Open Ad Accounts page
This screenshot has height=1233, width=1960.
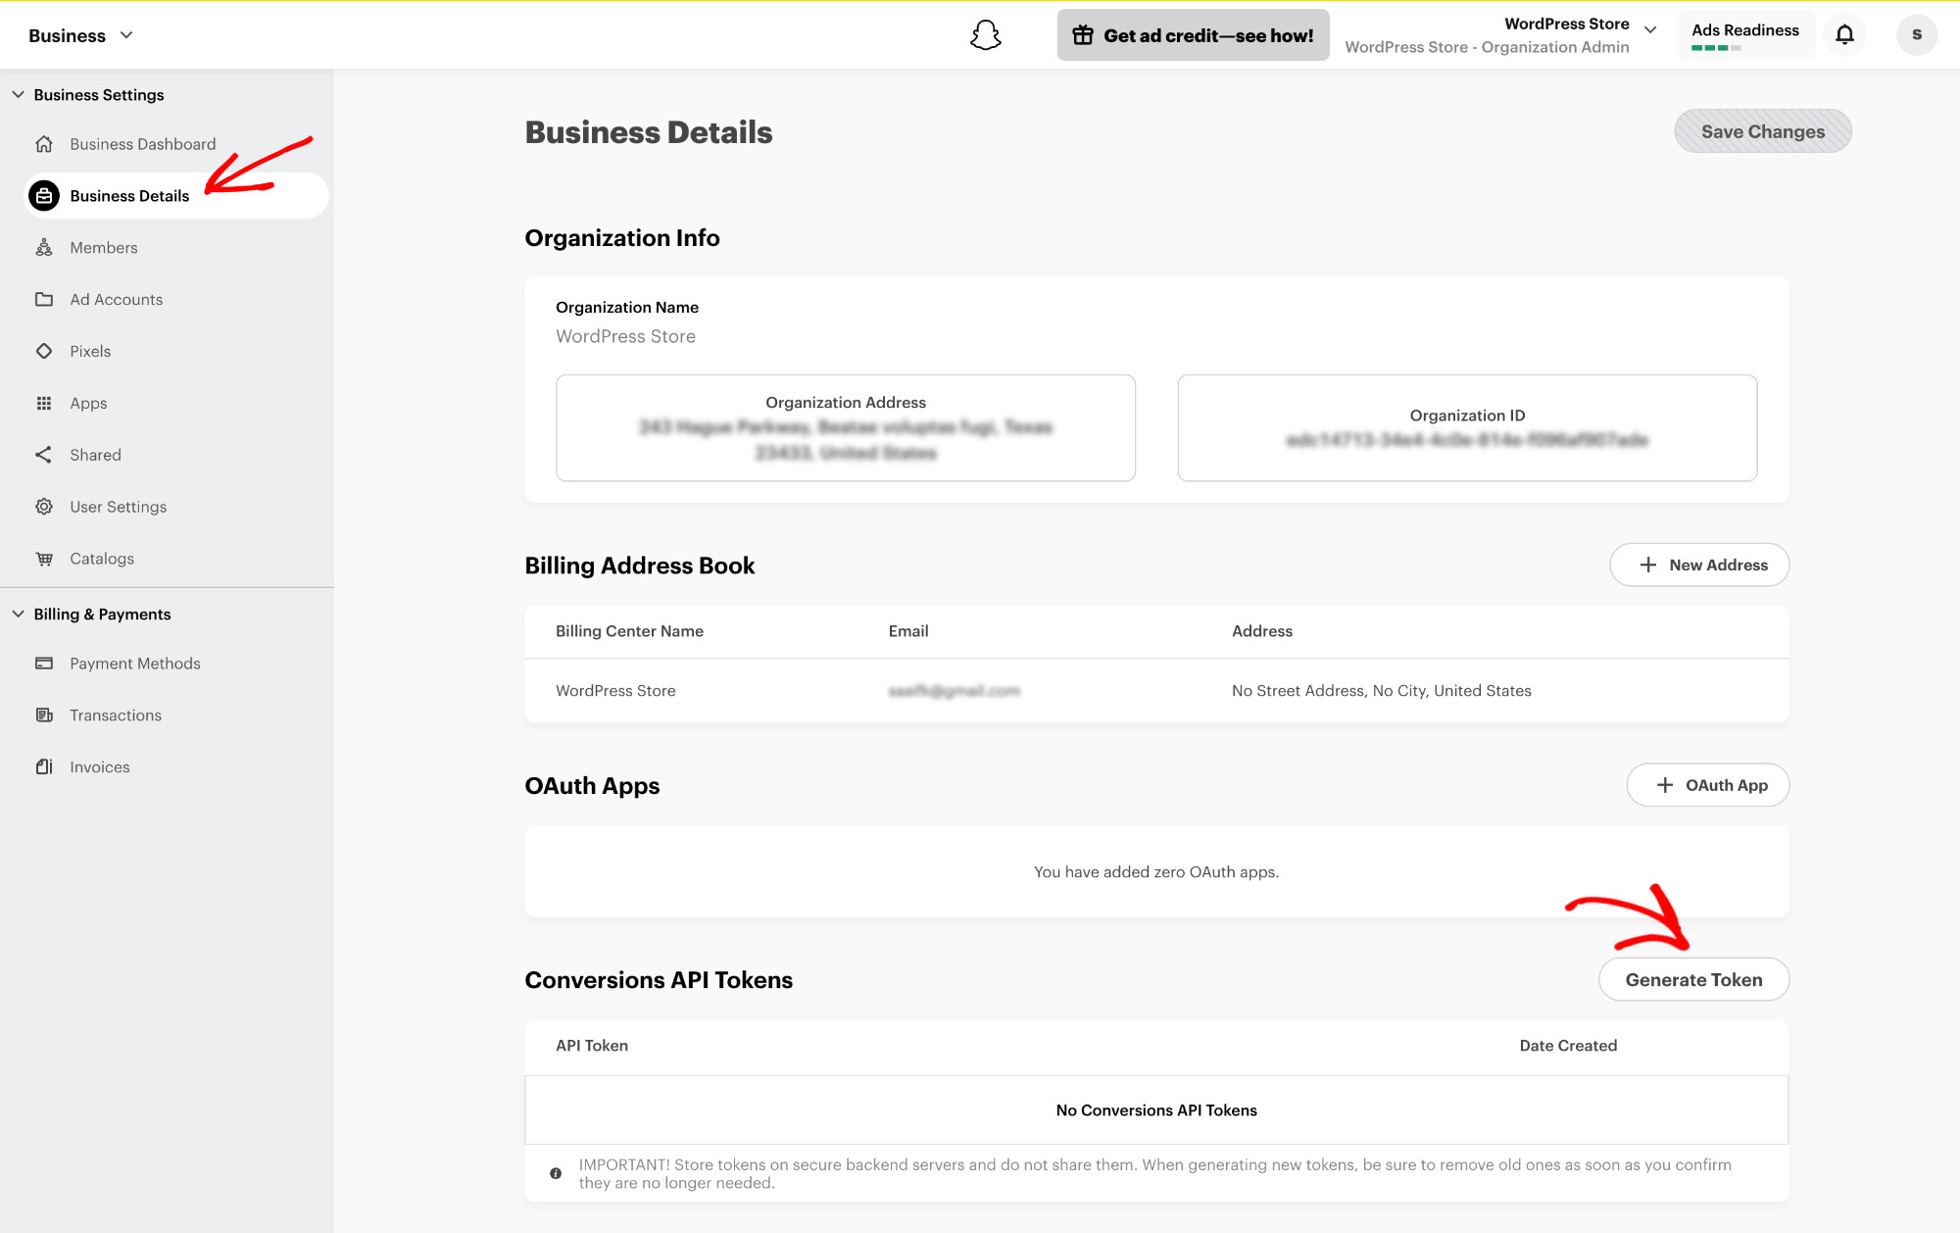click(117, 300)
